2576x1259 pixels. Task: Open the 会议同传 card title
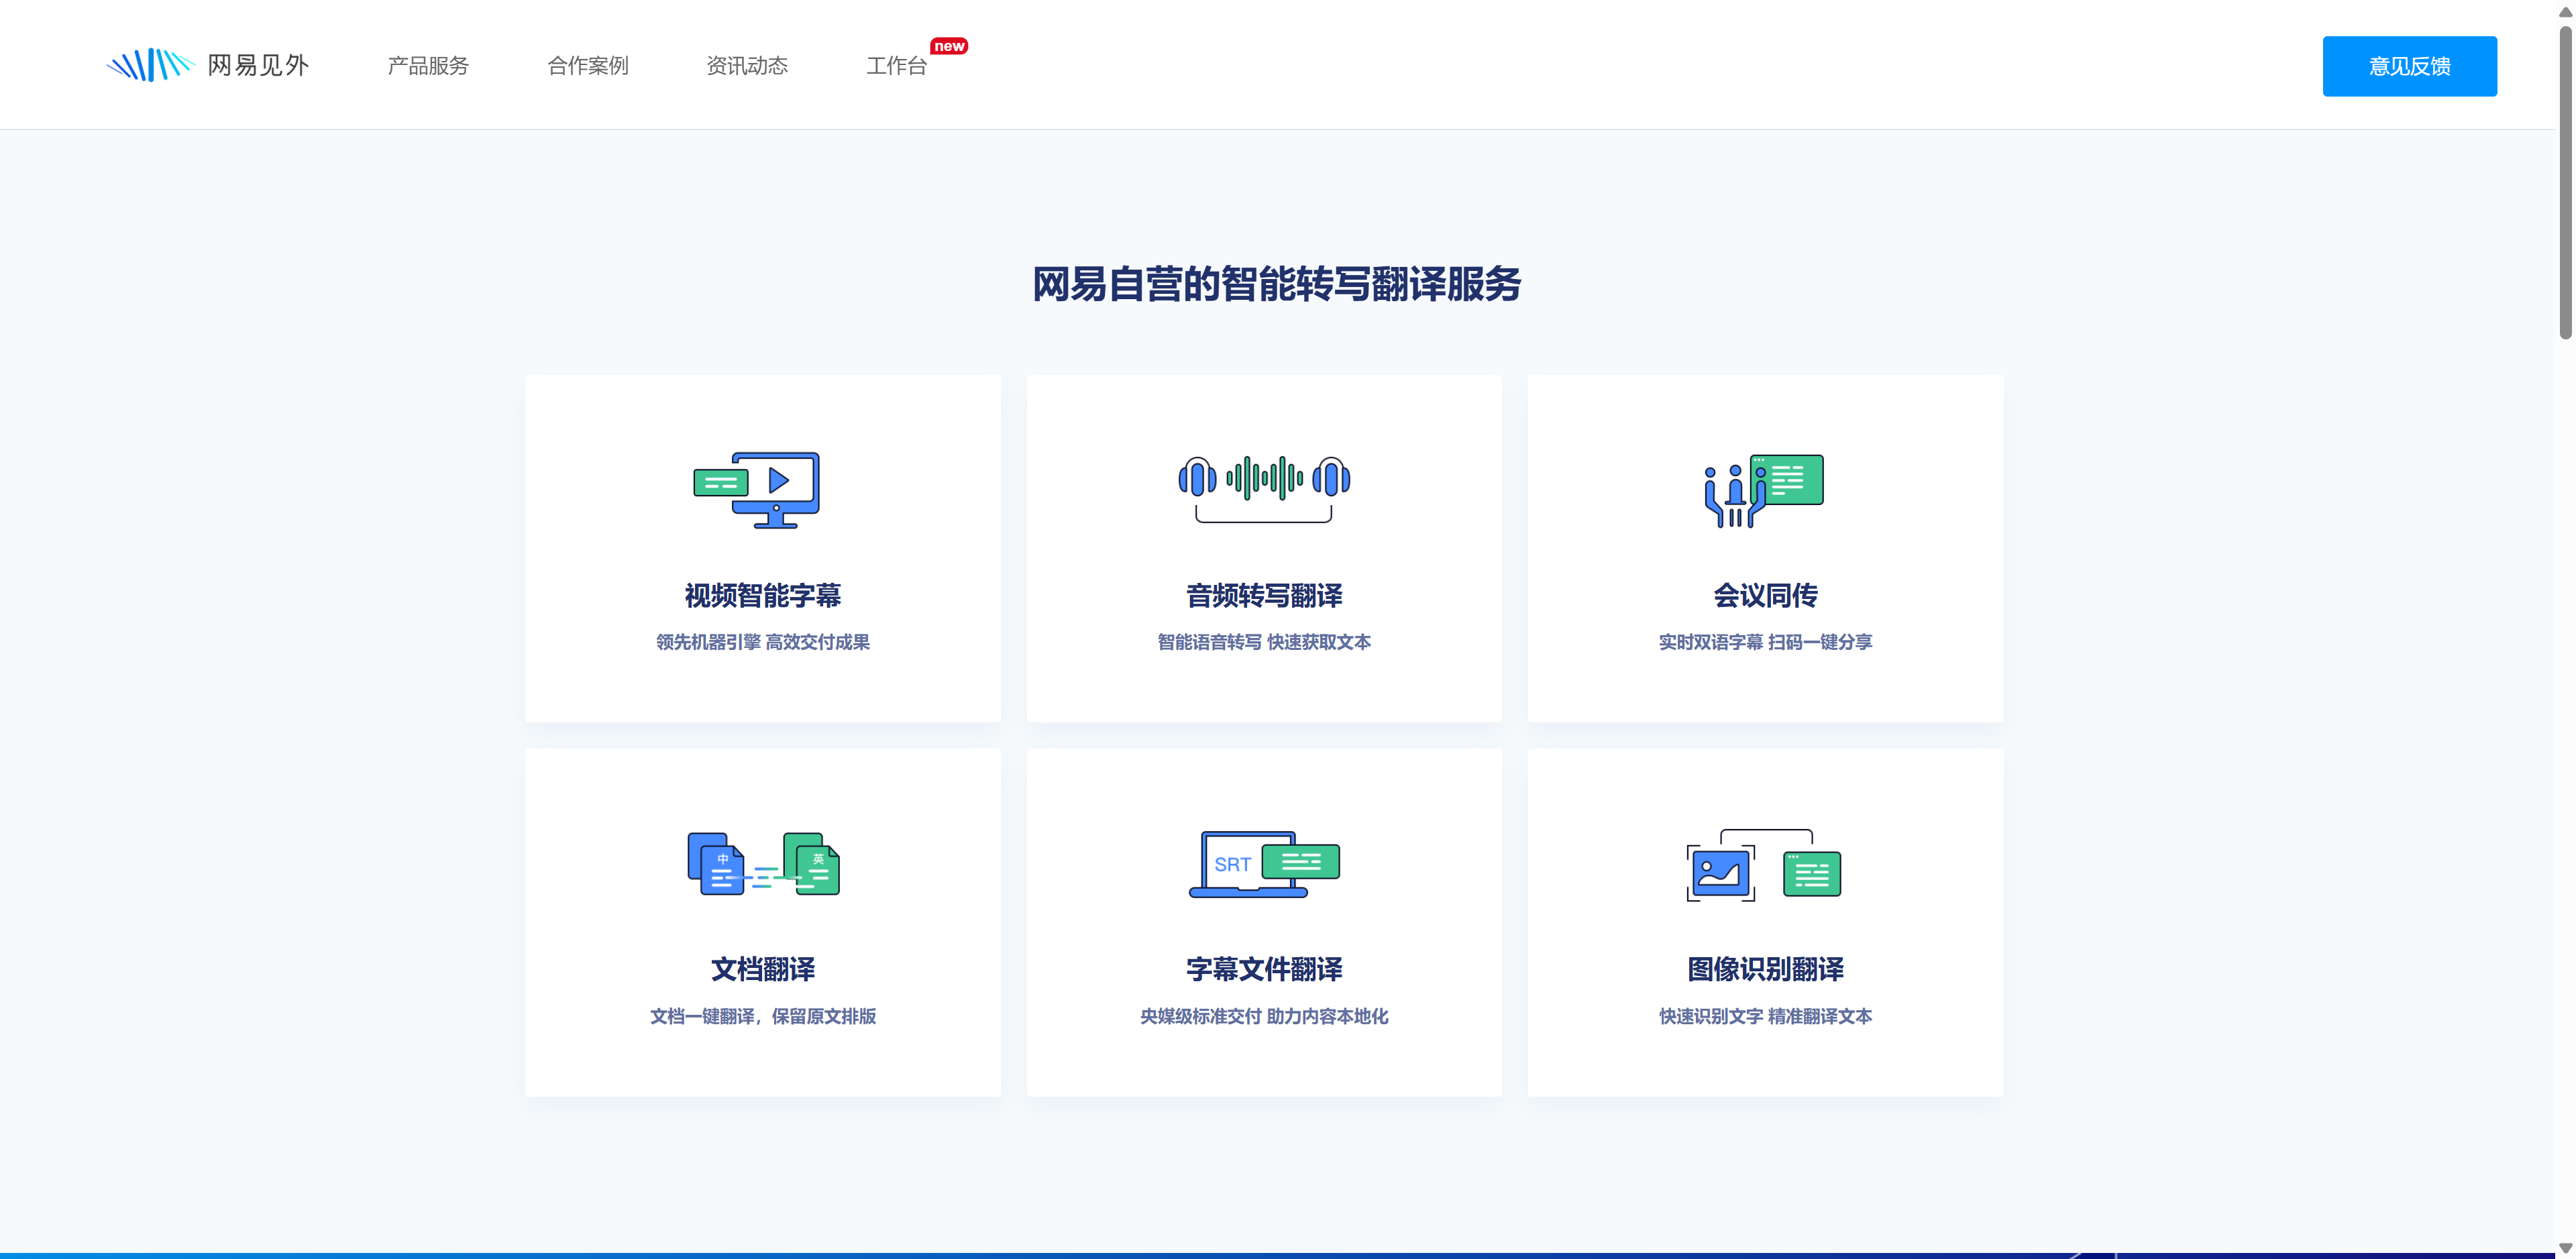[x=1765, y=596]
